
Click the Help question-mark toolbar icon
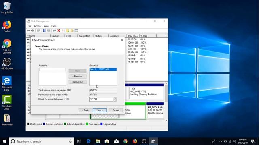click(44, 31)
